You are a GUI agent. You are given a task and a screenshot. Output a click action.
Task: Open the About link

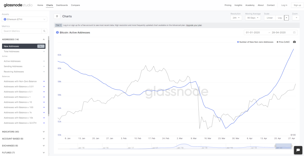tap(261, 5)
